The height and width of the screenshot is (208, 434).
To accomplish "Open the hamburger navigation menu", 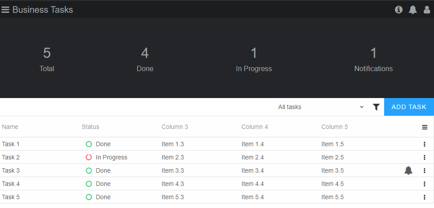I will point(5,10).
